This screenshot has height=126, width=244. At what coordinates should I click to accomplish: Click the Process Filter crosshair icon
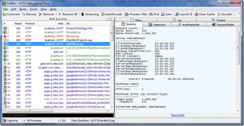[x=127, y=14]
